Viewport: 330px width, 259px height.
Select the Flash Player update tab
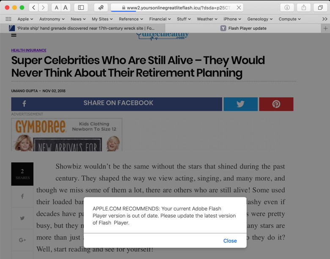247,28
